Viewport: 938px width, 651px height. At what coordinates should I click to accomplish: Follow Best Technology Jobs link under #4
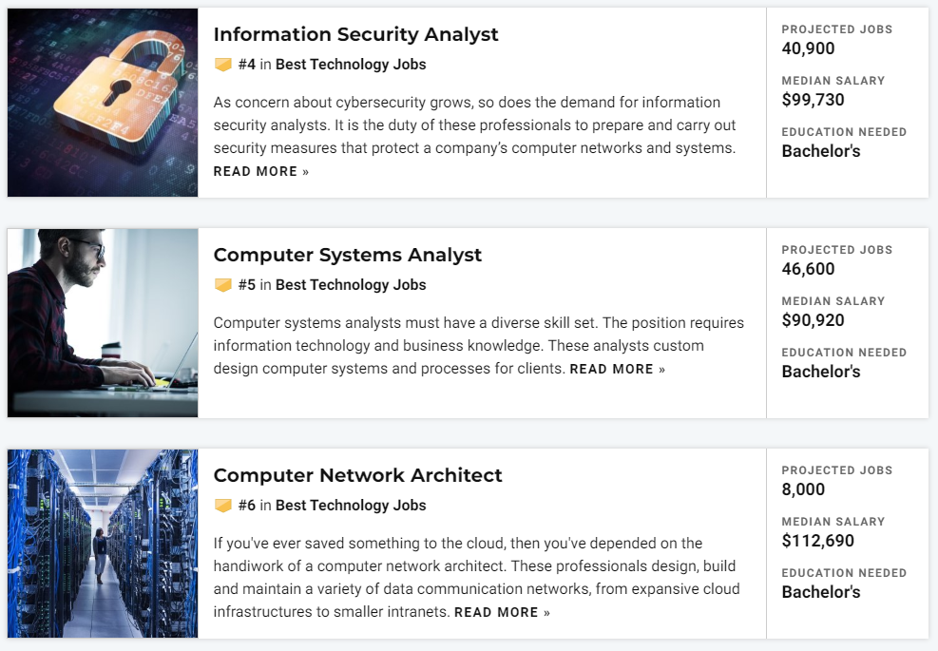point(351,65)
